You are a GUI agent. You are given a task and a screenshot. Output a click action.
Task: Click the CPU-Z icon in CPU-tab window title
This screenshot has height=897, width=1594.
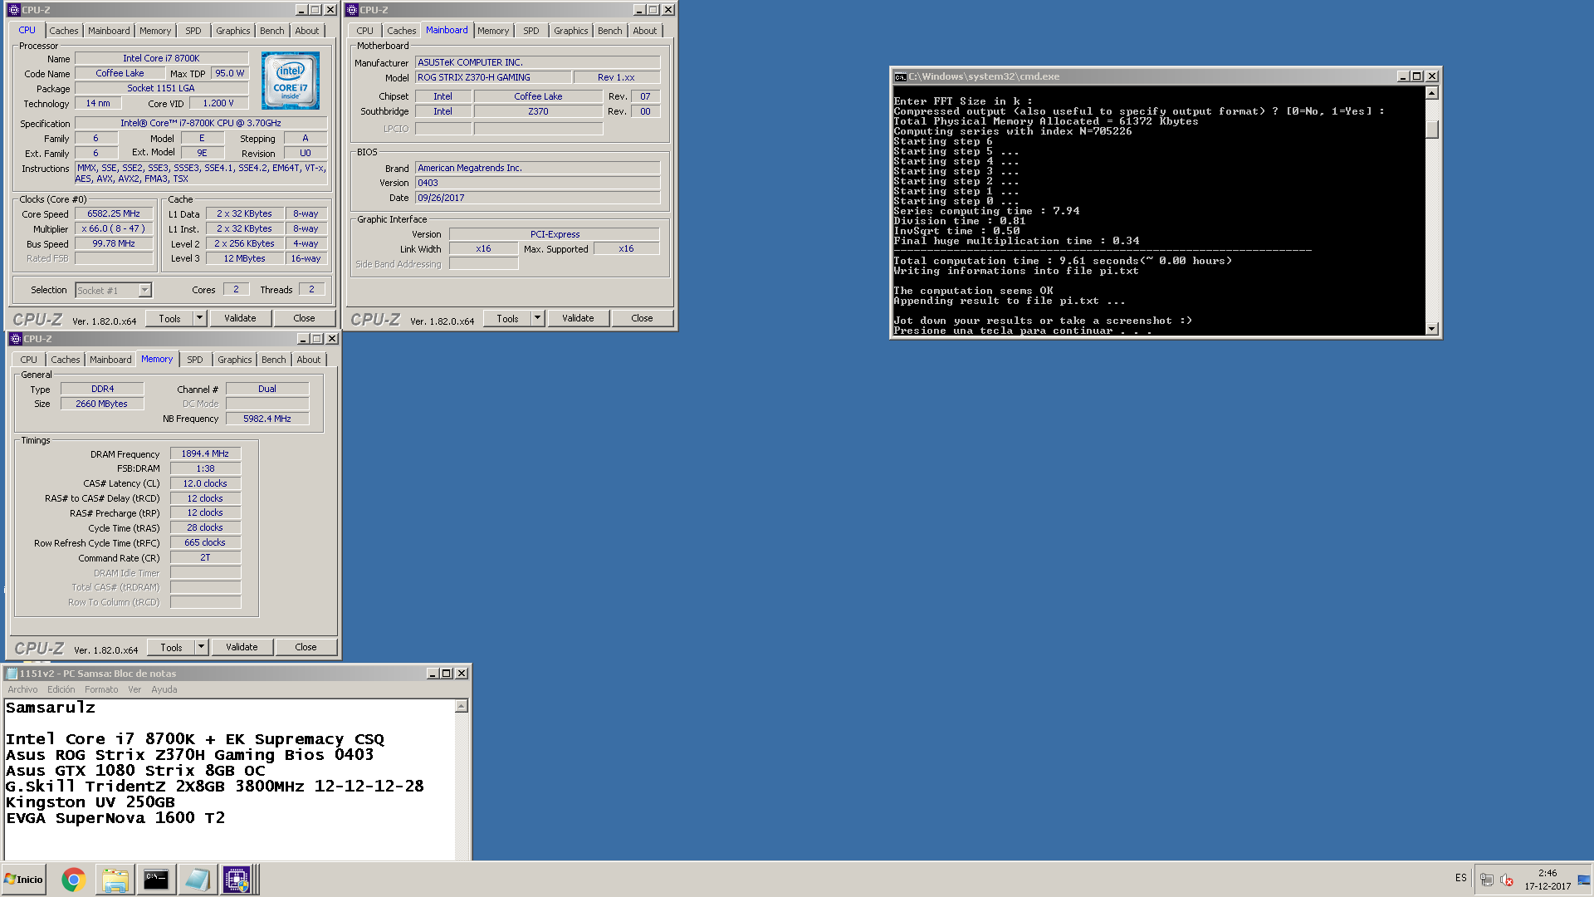coord(14,10)
